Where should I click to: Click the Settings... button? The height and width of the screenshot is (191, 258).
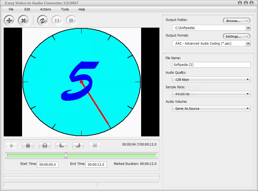click(x=233, y=37)
